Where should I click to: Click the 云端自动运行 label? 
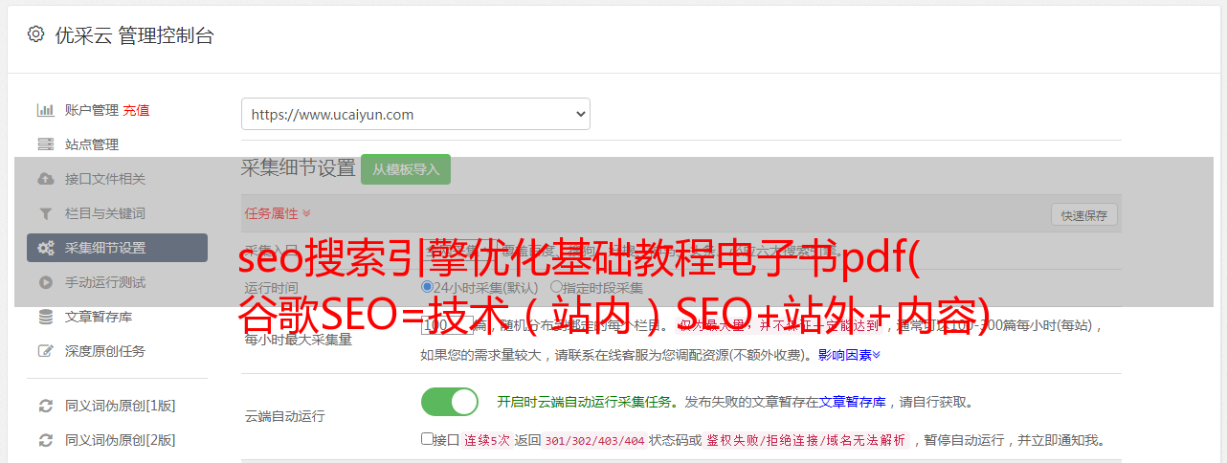[285, 416]
